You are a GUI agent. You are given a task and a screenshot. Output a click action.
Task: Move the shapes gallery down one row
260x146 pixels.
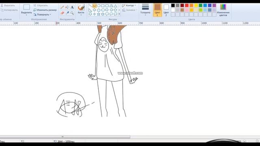click(x=119, y=10)
